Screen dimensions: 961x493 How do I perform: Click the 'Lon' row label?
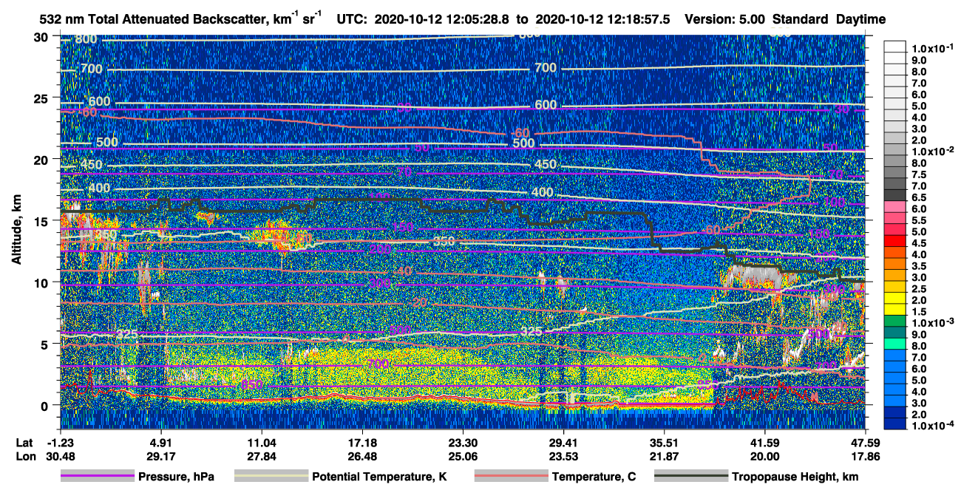[24, 456]
